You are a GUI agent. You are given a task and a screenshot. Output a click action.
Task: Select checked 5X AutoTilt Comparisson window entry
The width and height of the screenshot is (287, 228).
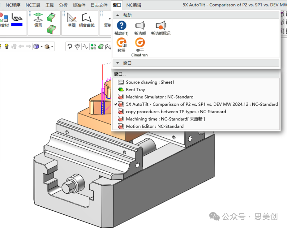click(x=196, y=104)
